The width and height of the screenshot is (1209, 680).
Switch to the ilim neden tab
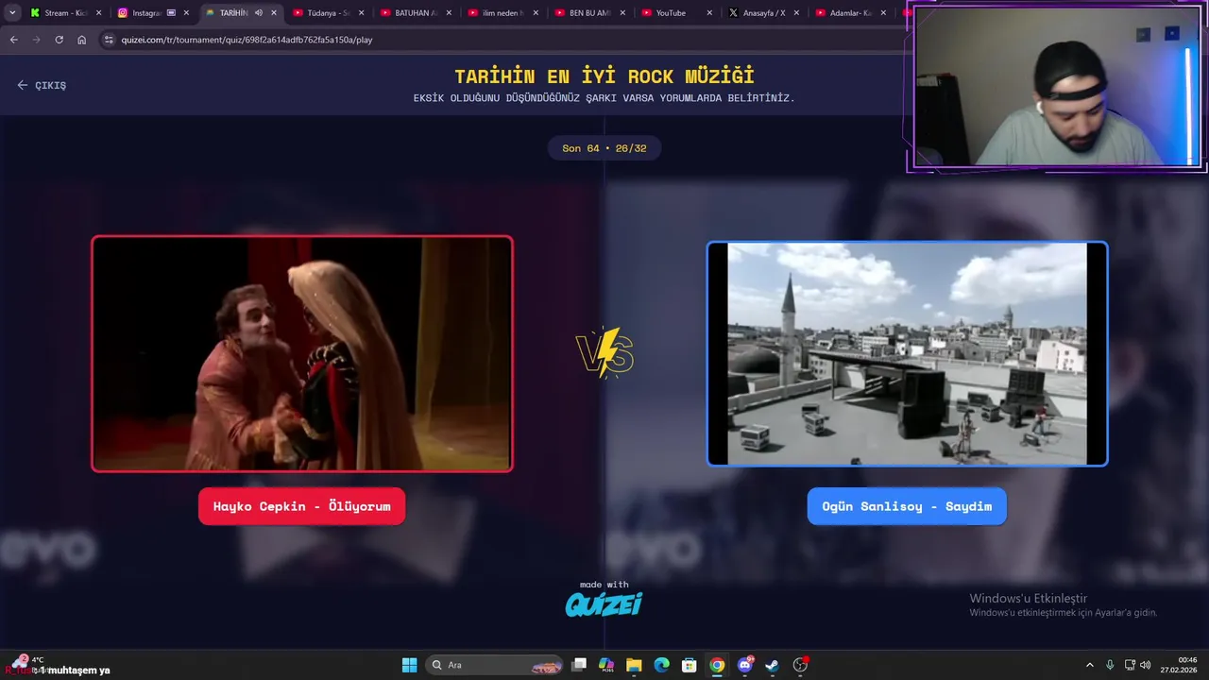(502, 13)
